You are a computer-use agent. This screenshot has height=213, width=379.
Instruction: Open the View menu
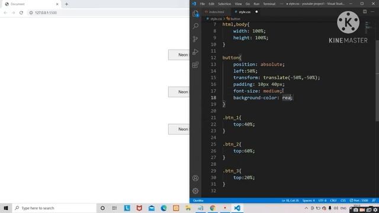coord(238,4)
